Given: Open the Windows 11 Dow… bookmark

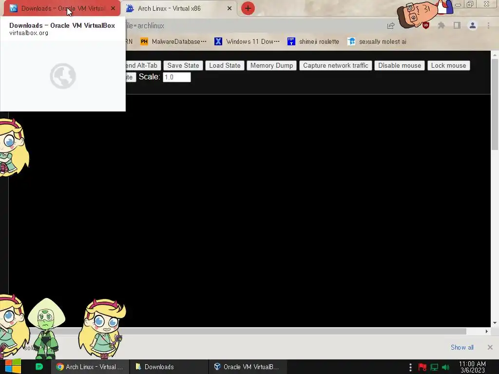Looking at the screenshot, I should [x=247, y=42].
